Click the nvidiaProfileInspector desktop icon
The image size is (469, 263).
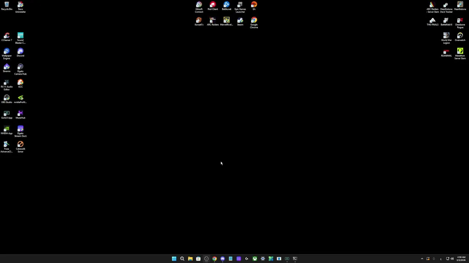pyautogui.click(x=21, y=99)
